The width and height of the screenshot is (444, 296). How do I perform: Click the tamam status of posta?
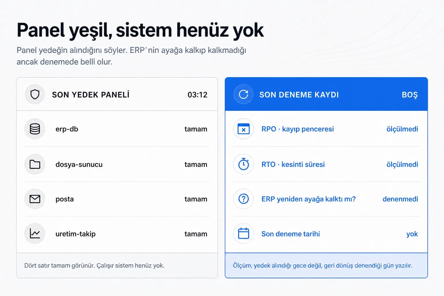tap(196, 199)
